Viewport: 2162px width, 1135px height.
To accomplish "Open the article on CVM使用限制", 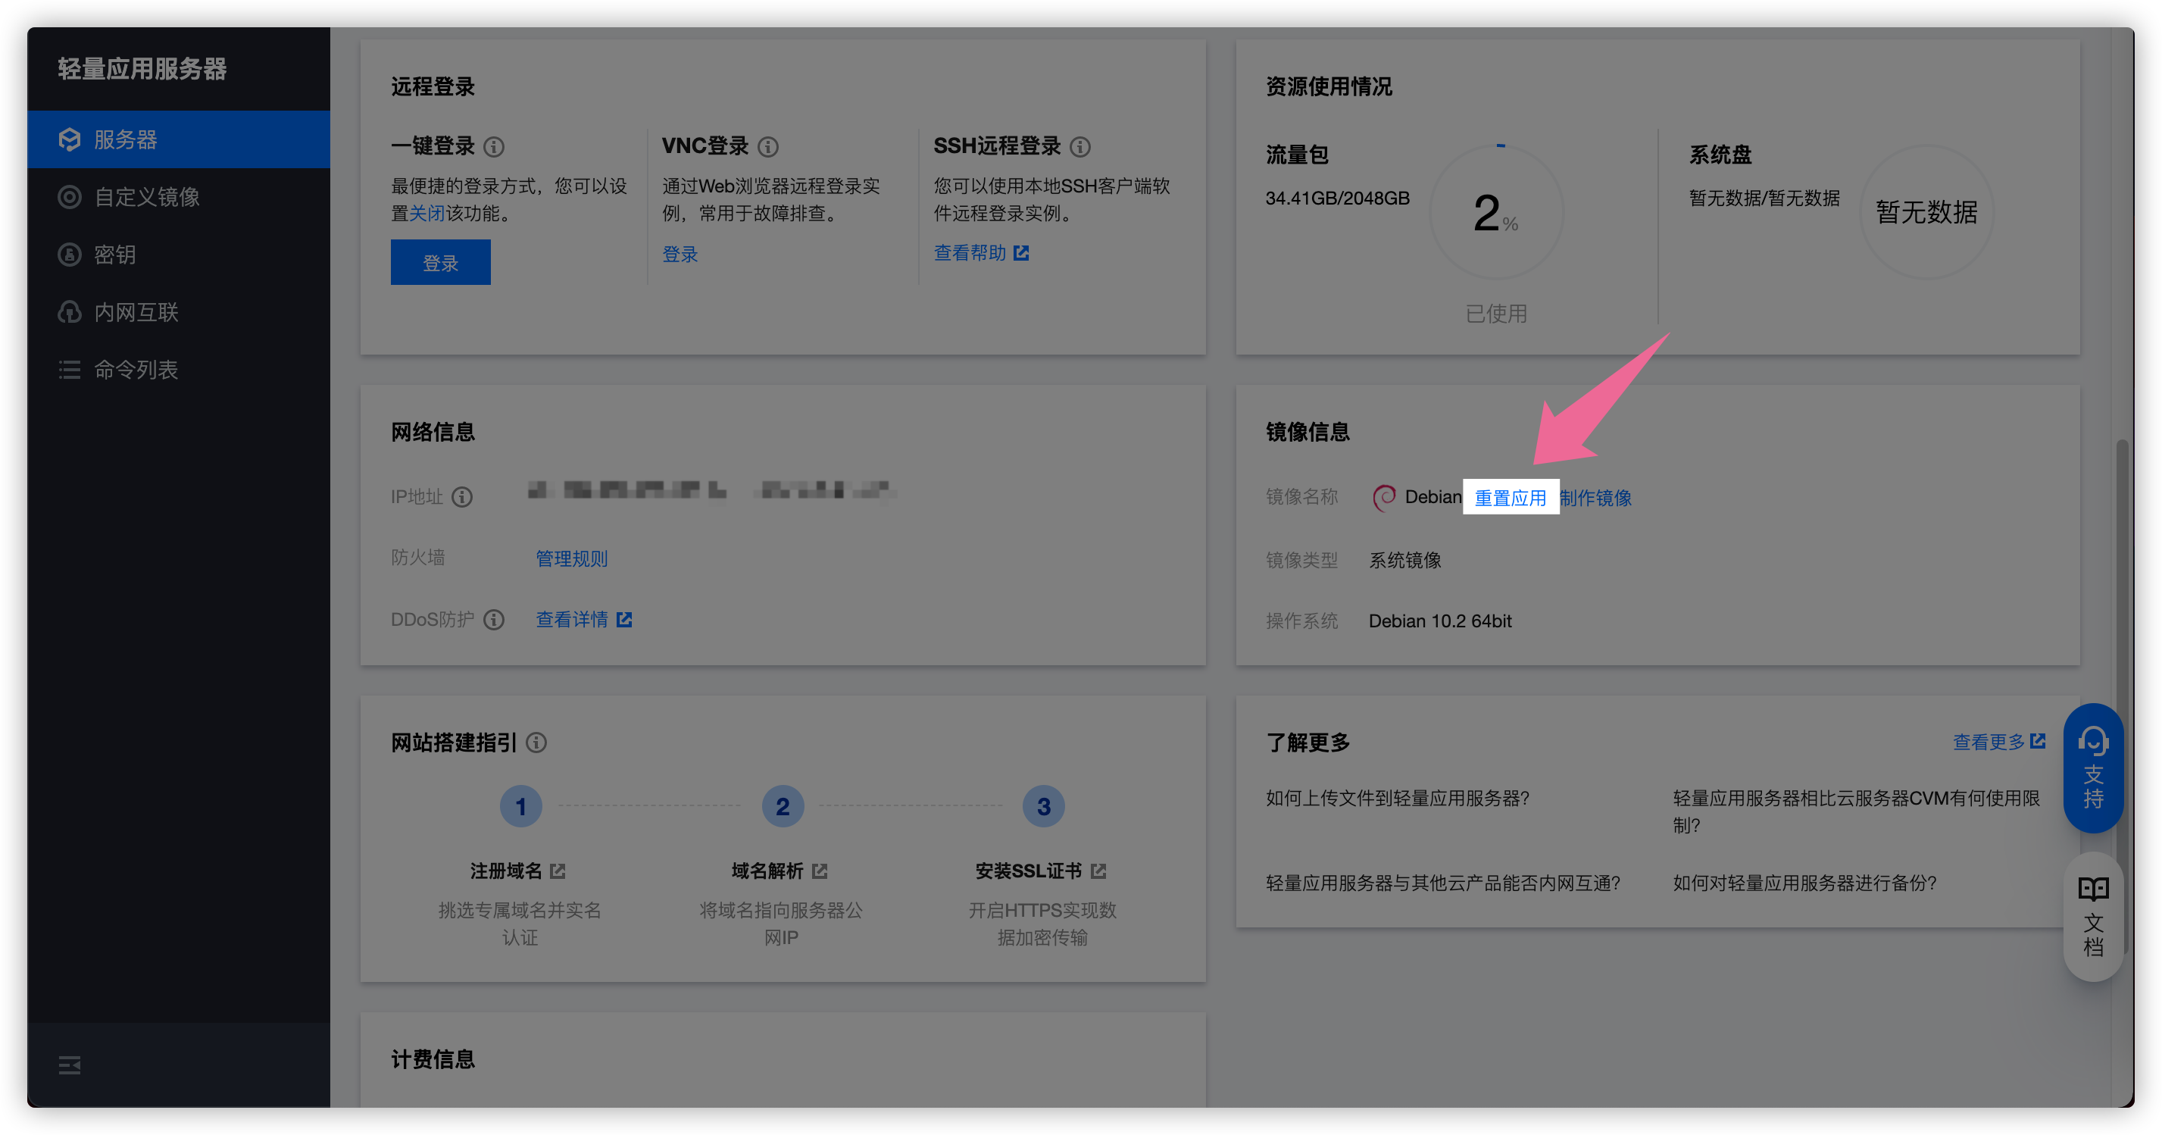I will point(1856,811).
